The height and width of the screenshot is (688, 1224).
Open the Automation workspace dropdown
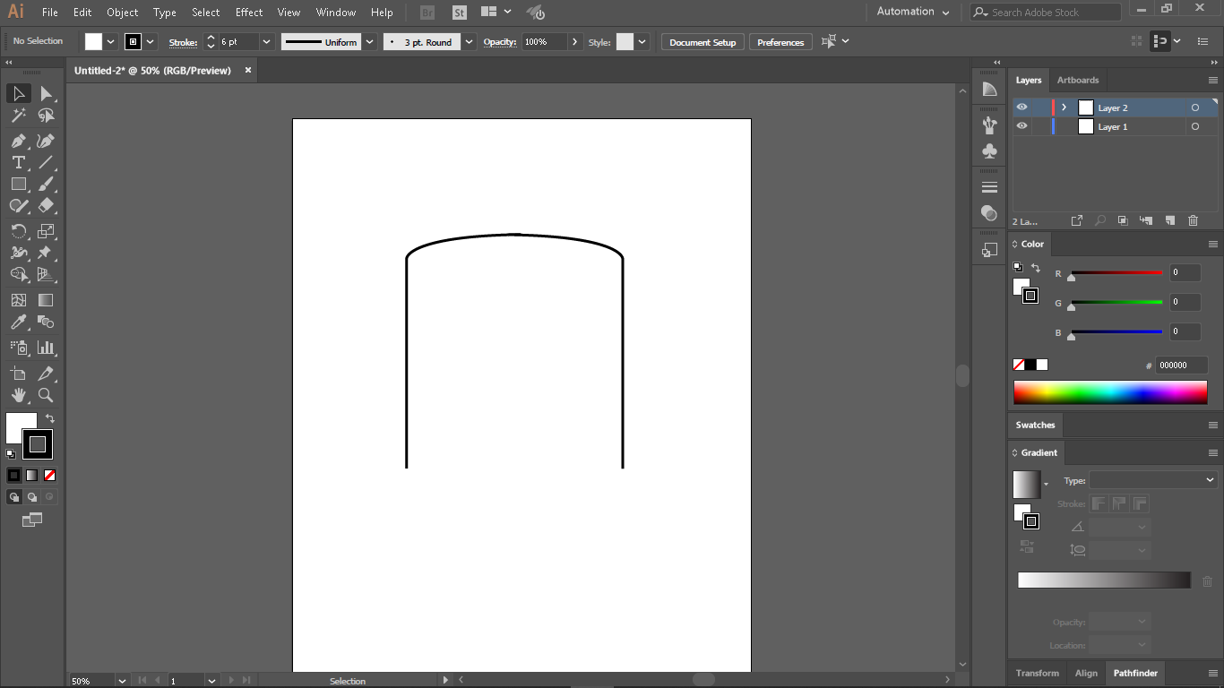912,12
